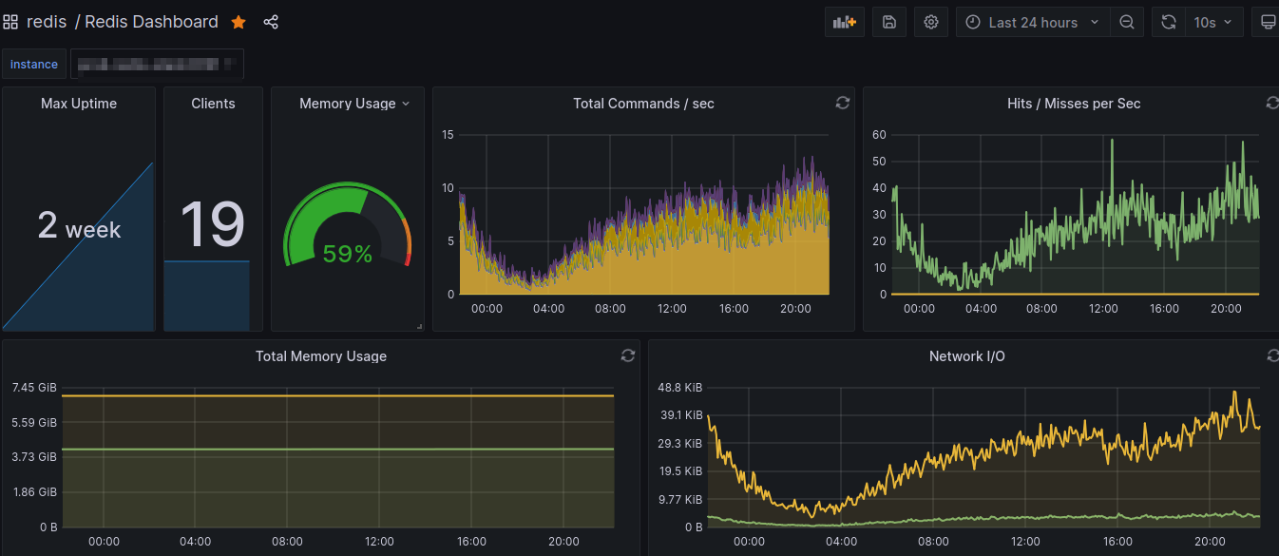Unfavorite the dashboard by clicking the star
1279x556 pixels.
coord(238,21)
